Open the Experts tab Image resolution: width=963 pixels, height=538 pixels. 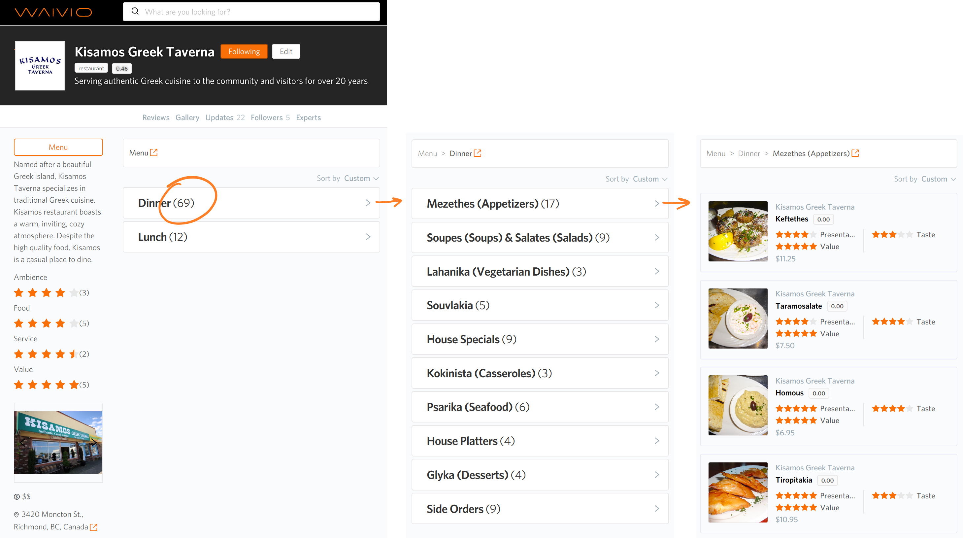tap(309, 118)
